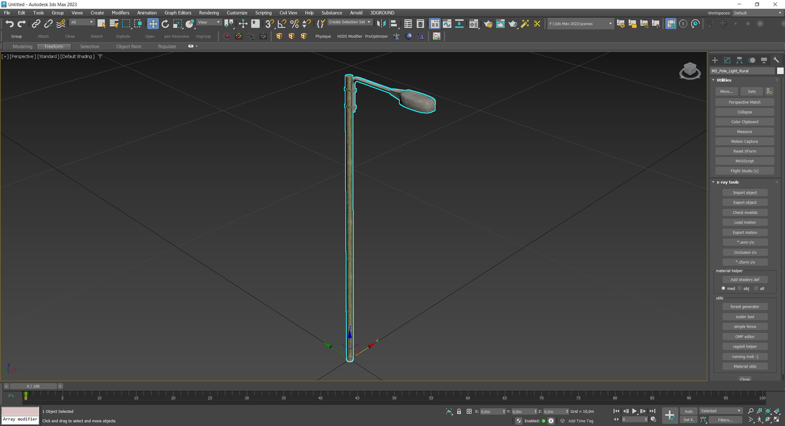The image size is (785, 426).
Task: Click the 'forest generator' button
Action: pyautogui.click(x=745, y=306)
